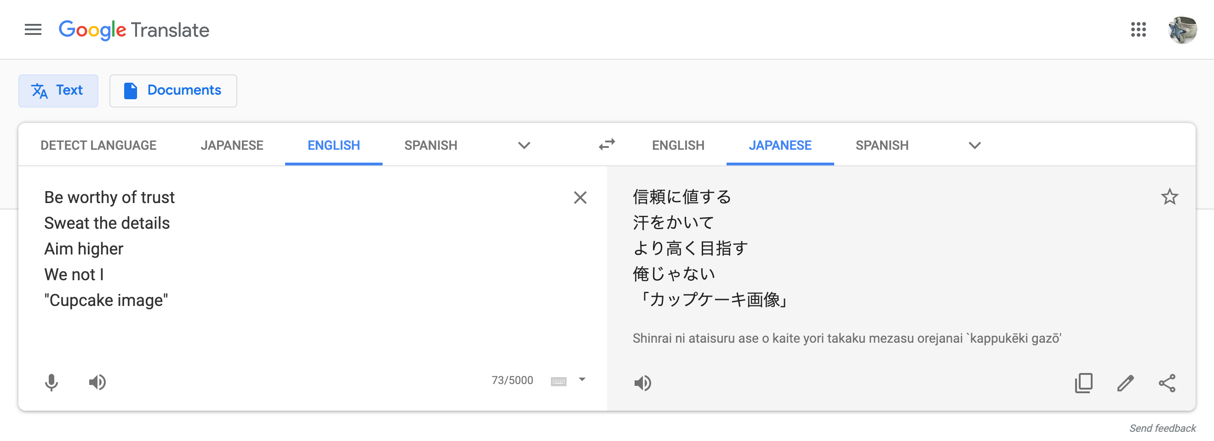
Task: Expand more target languages chevron
Action: click(x=974, y=146)
